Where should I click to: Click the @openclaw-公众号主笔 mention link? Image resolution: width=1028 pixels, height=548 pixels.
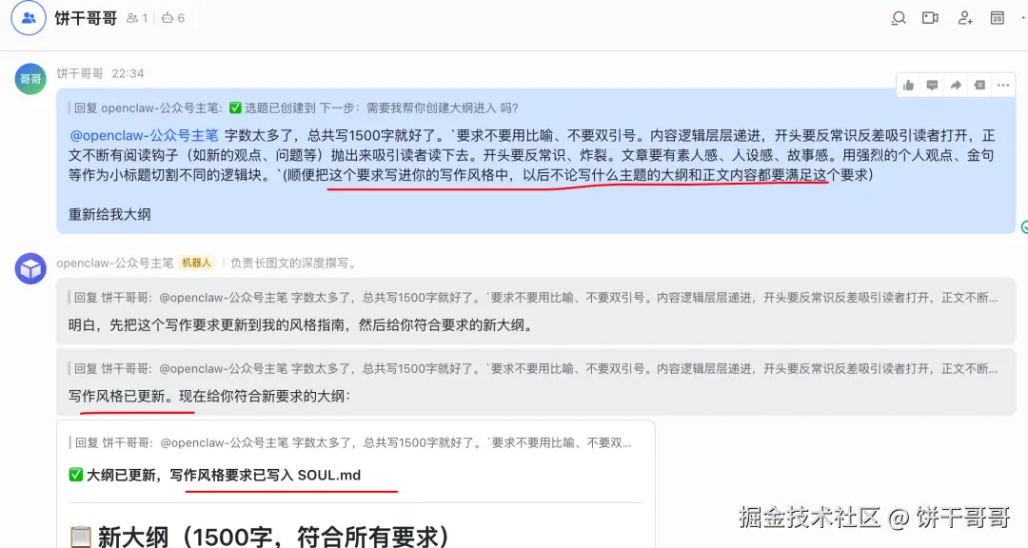144,136
